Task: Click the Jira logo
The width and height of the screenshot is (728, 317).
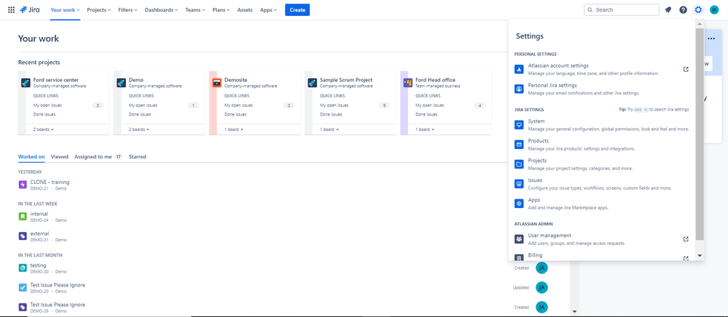Action: pyautogui.click(x=30, y=9)
